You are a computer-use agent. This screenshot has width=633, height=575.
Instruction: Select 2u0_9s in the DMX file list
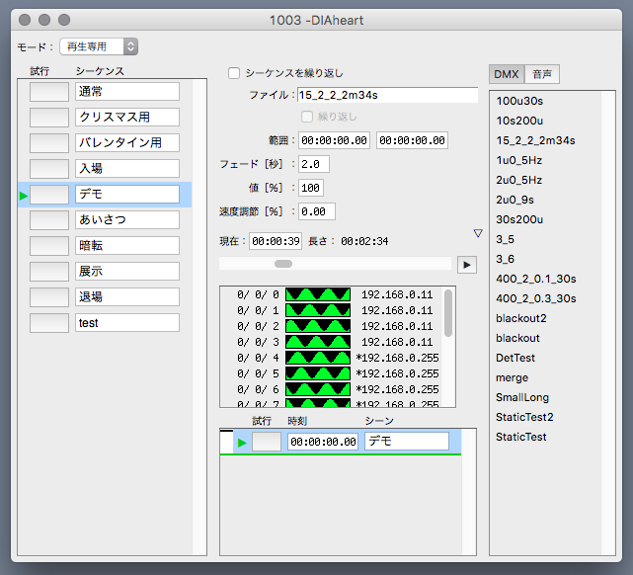click(515, 200)
